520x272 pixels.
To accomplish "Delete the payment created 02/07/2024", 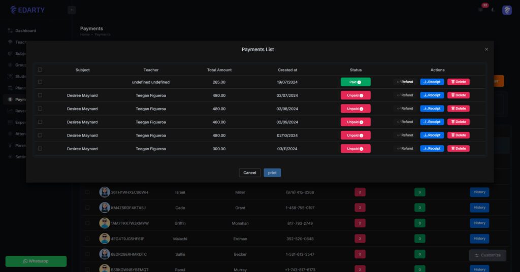I will tap(458, 95).
